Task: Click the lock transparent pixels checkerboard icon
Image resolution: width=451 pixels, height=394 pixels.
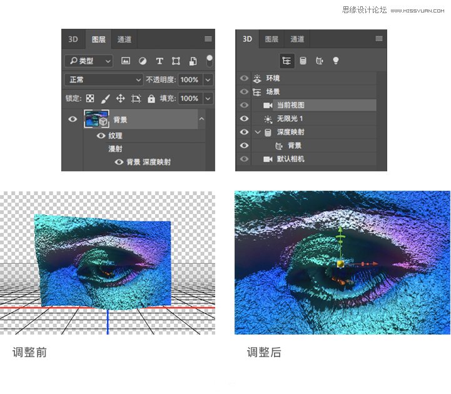Action: (x=90, y=99)
